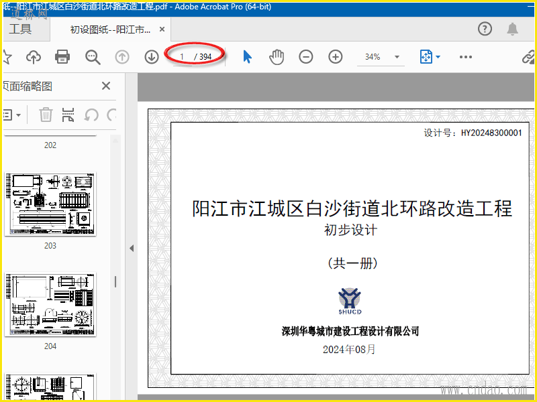Click the company name 深圳华粤城市建设工程设计有限公司
The width and height of the screenshot is (537, 402).
(x=350, y=331)
